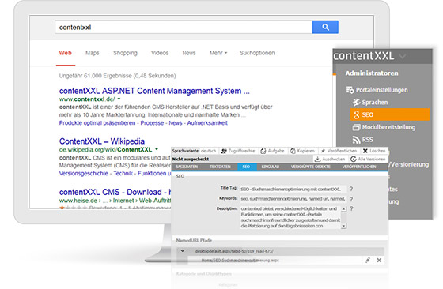Screen dimensions: 443x289
Task: Click Description scrollbar up arrow
Action: tap(343, 209)
